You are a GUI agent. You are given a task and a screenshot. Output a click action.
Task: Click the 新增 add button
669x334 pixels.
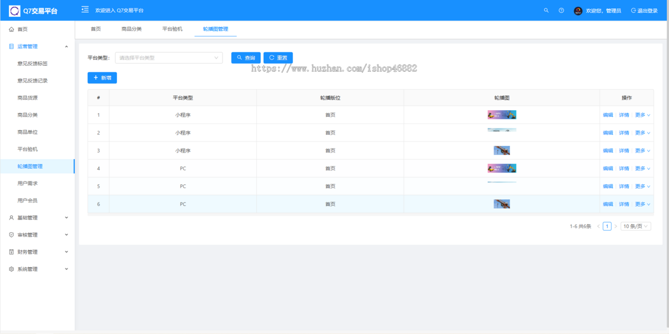pyautogui.click(x=102, y=78)
